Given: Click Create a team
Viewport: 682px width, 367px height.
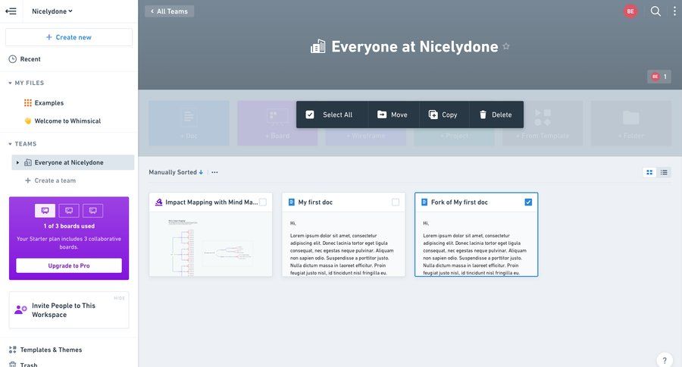Looking at the screenshot, I should tap(51, 180).
